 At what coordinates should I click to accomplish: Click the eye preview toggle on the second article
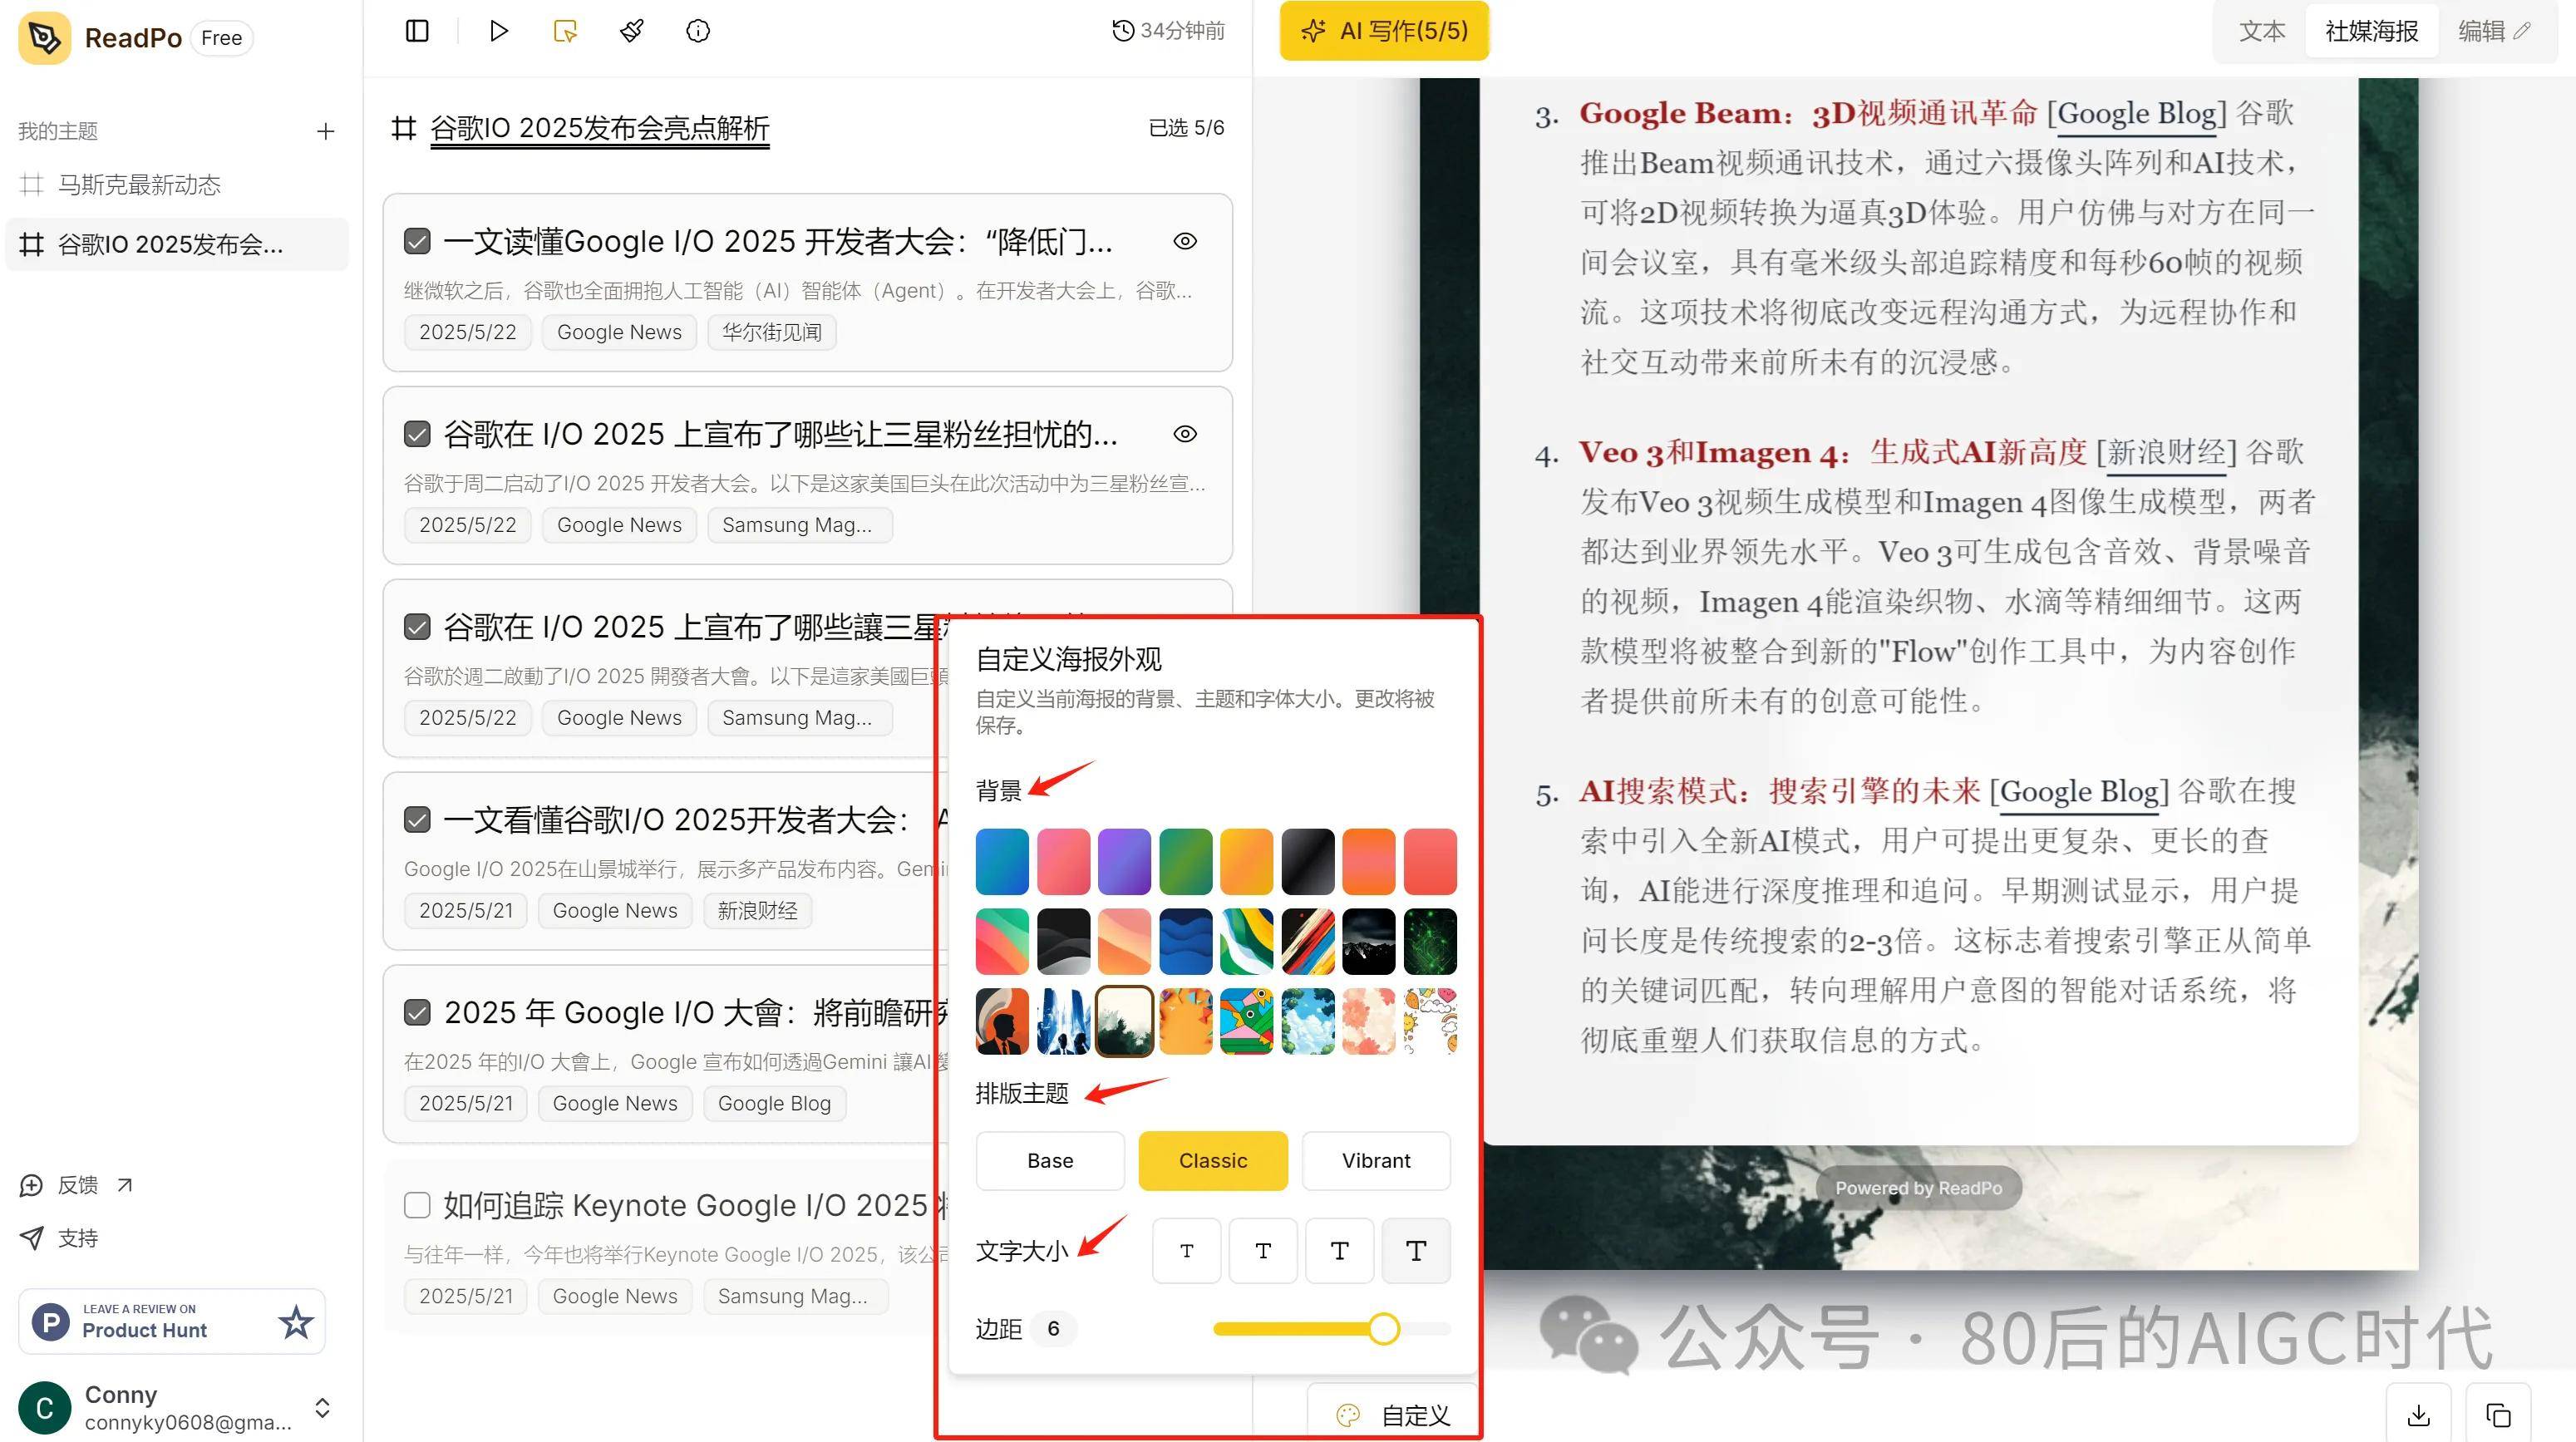[1185, 434]
